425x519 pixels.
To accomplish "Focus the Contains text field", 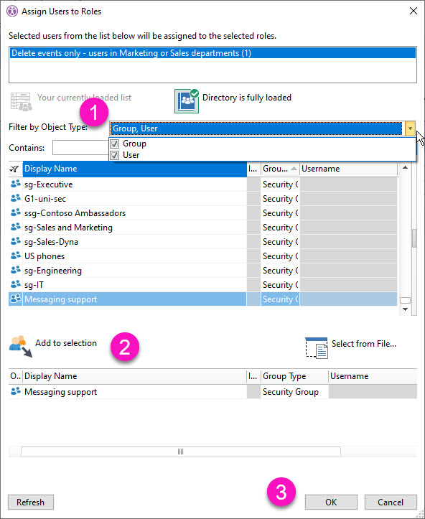I will (x=80, y=148).
